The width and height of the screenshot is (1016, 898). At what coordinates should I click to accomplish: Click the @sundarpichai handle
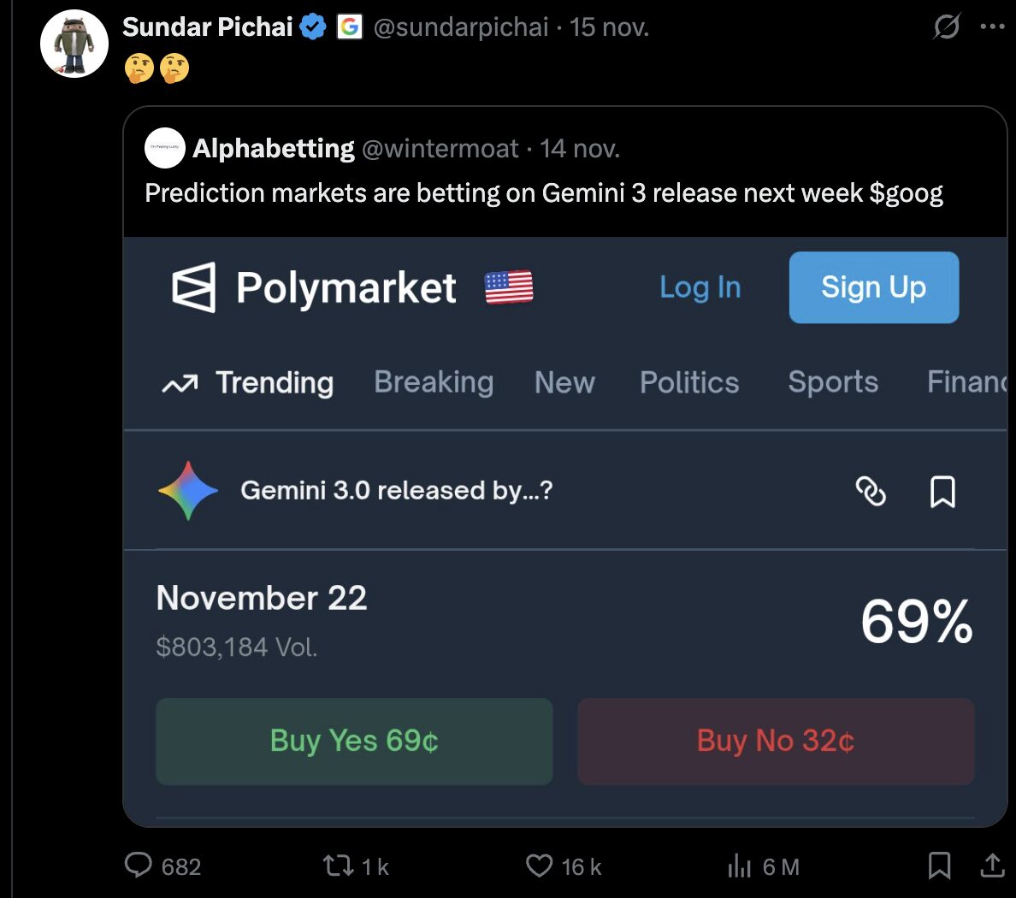(x=461, y=27)
